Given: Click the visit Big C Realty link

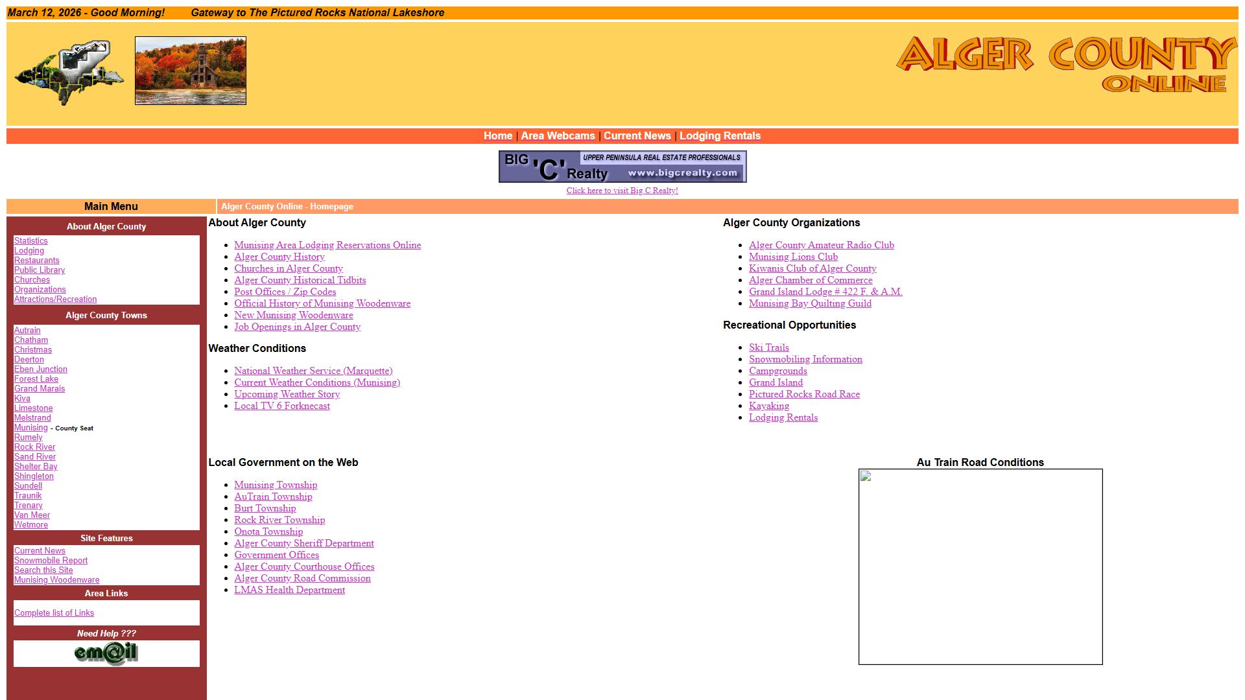Looking at the screenshot, I should click(622, 191).
